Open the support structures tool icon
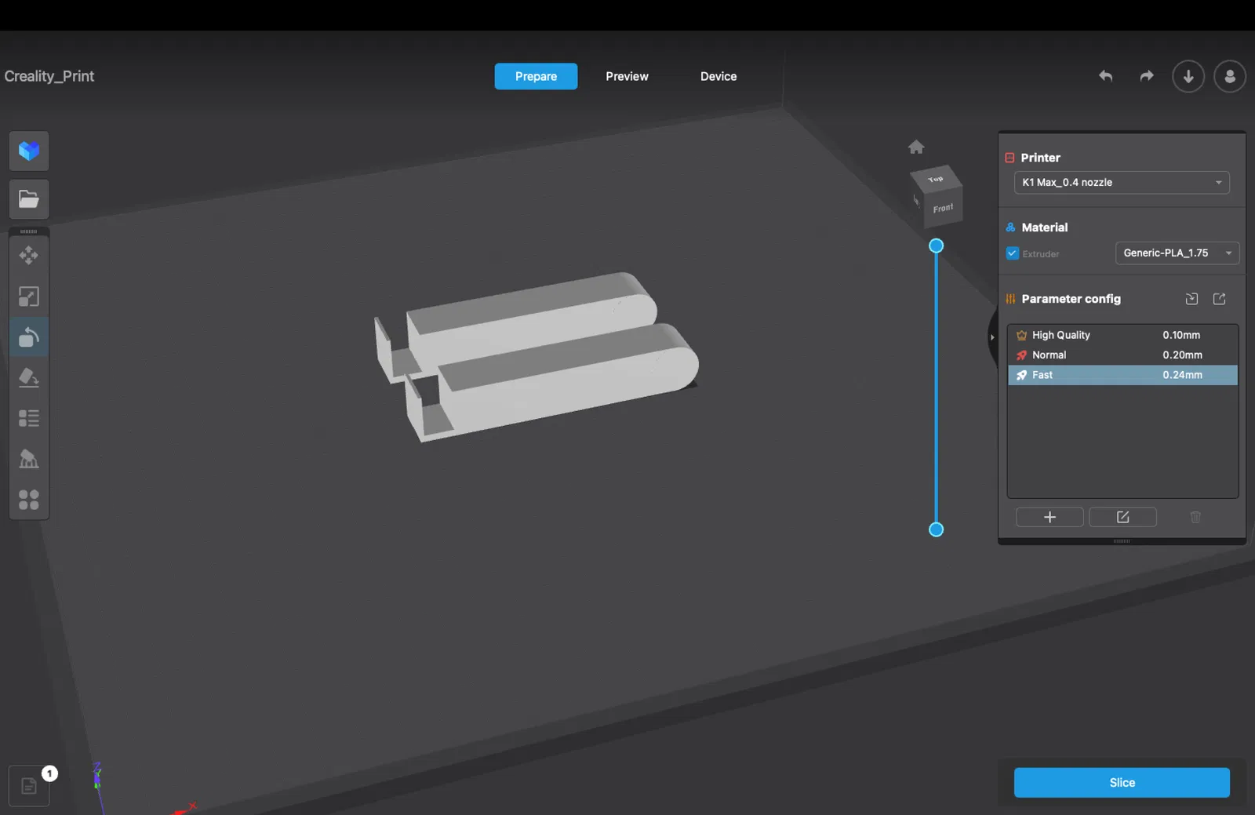Image resolution: width=1255 pixels, height=815 pixels. 29,459
